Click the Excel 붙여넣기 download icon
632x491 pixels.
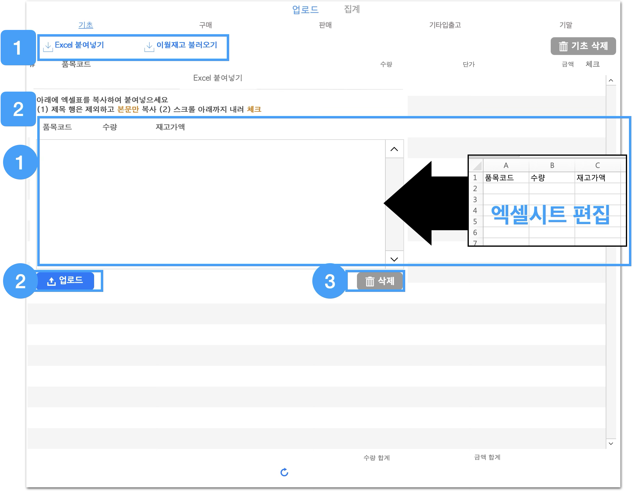point(48,47)
